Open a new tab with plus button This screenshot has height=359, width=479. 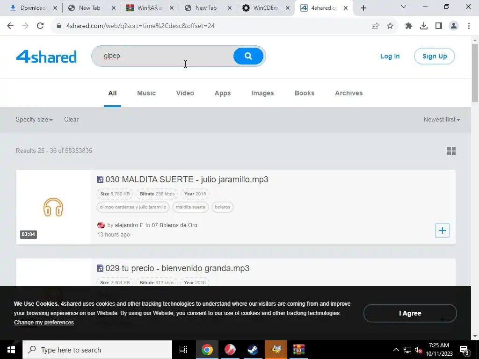tap(363, 8)
